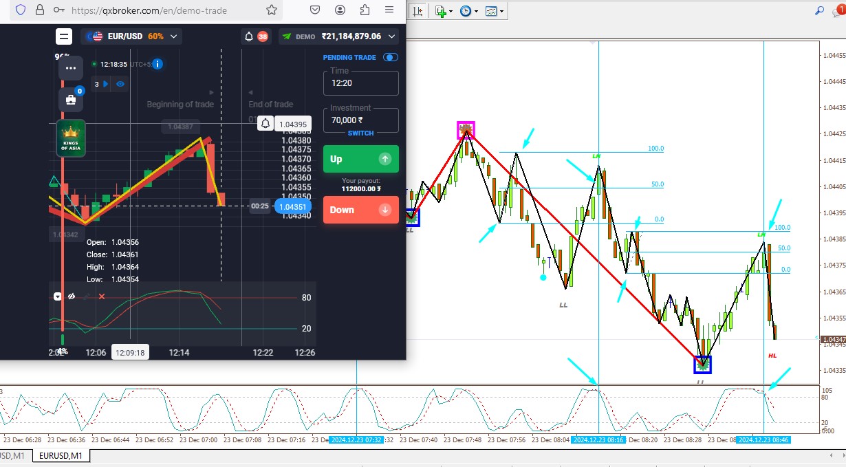Open the notifications bell with 38 badge
This screenshot has height=467, width=846.
[255, 36]
